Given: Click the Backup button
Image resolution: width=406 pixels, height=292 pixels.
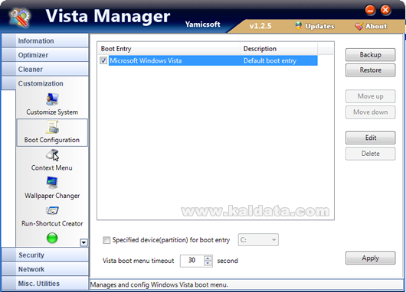Looking at the screenshot, I should tap(370, 55).
